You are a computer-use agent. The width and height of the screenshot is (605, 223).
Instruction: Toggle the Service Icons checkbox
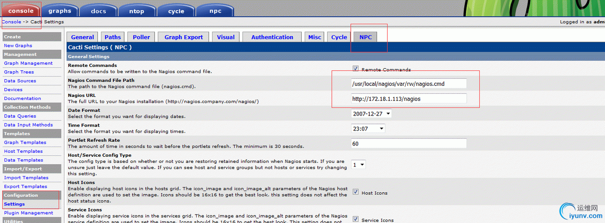click(355, 219)
